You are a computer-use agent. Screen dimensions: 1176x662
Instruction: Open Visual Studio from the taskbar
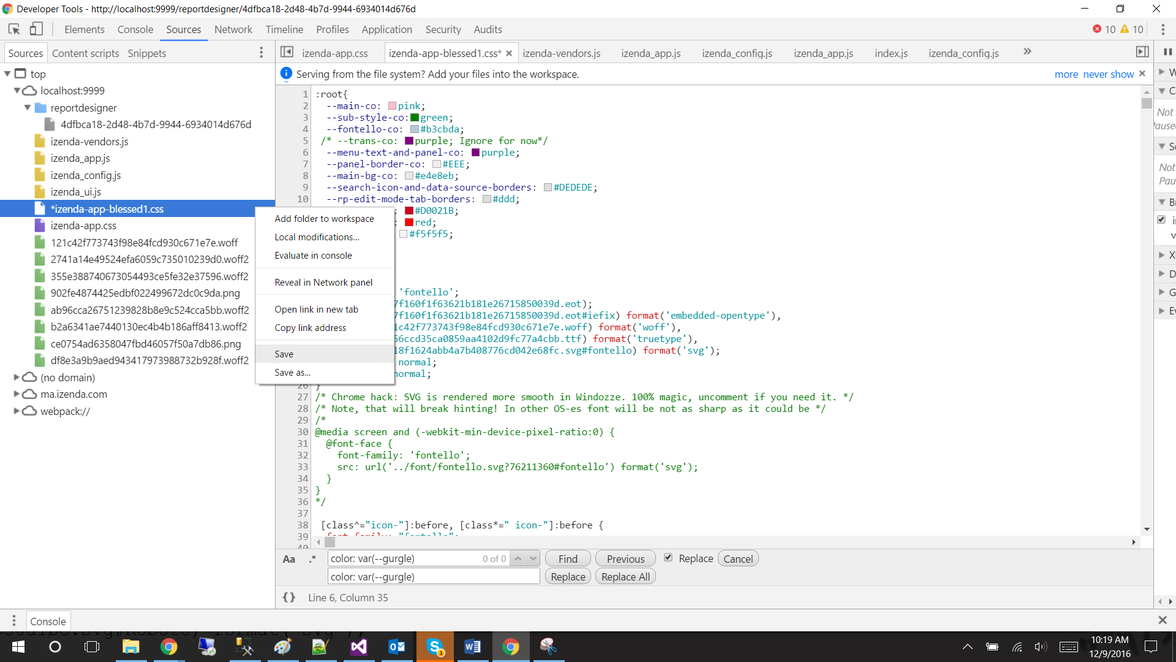(359, 647)
